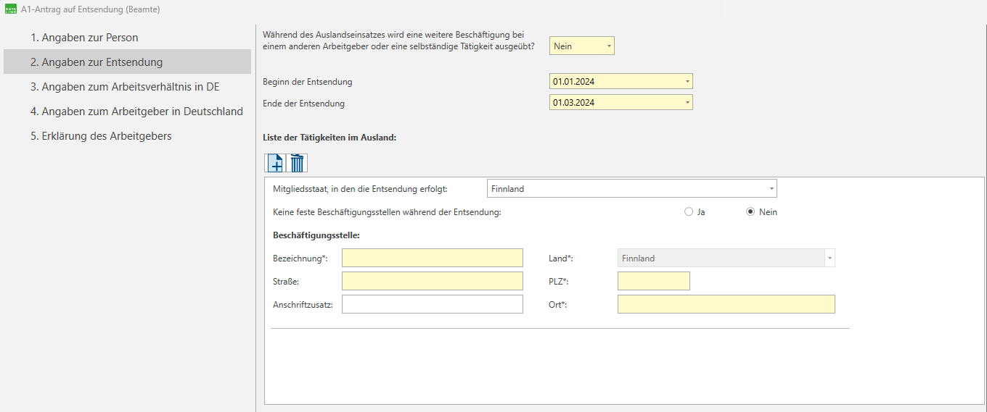Expand the Mitgliedsstaat Finnland dropdown

[771, 189]
